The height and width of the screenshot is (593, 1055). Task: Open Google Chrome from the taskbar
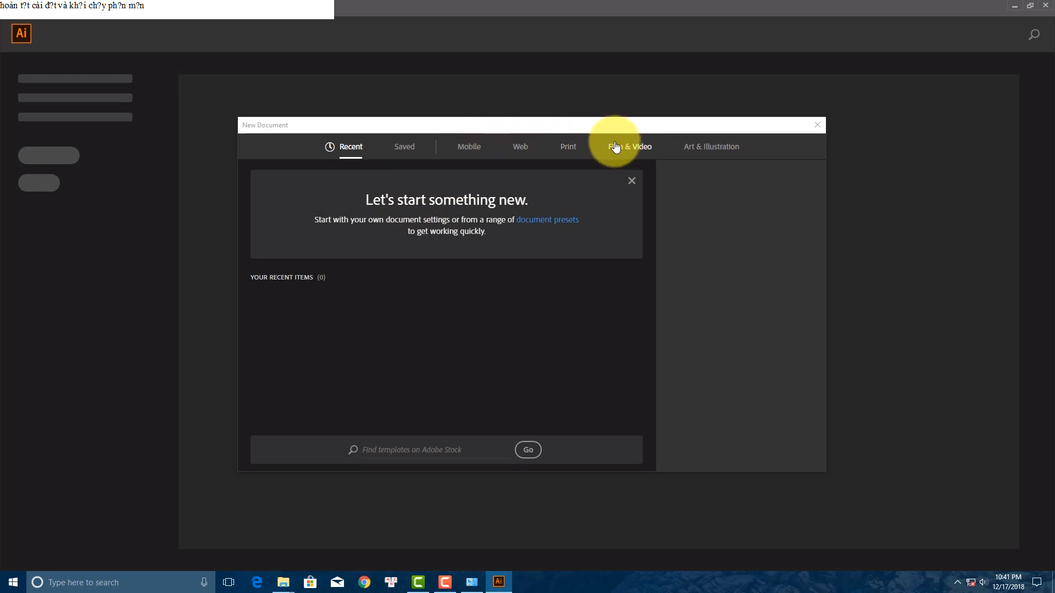[364, 582]
